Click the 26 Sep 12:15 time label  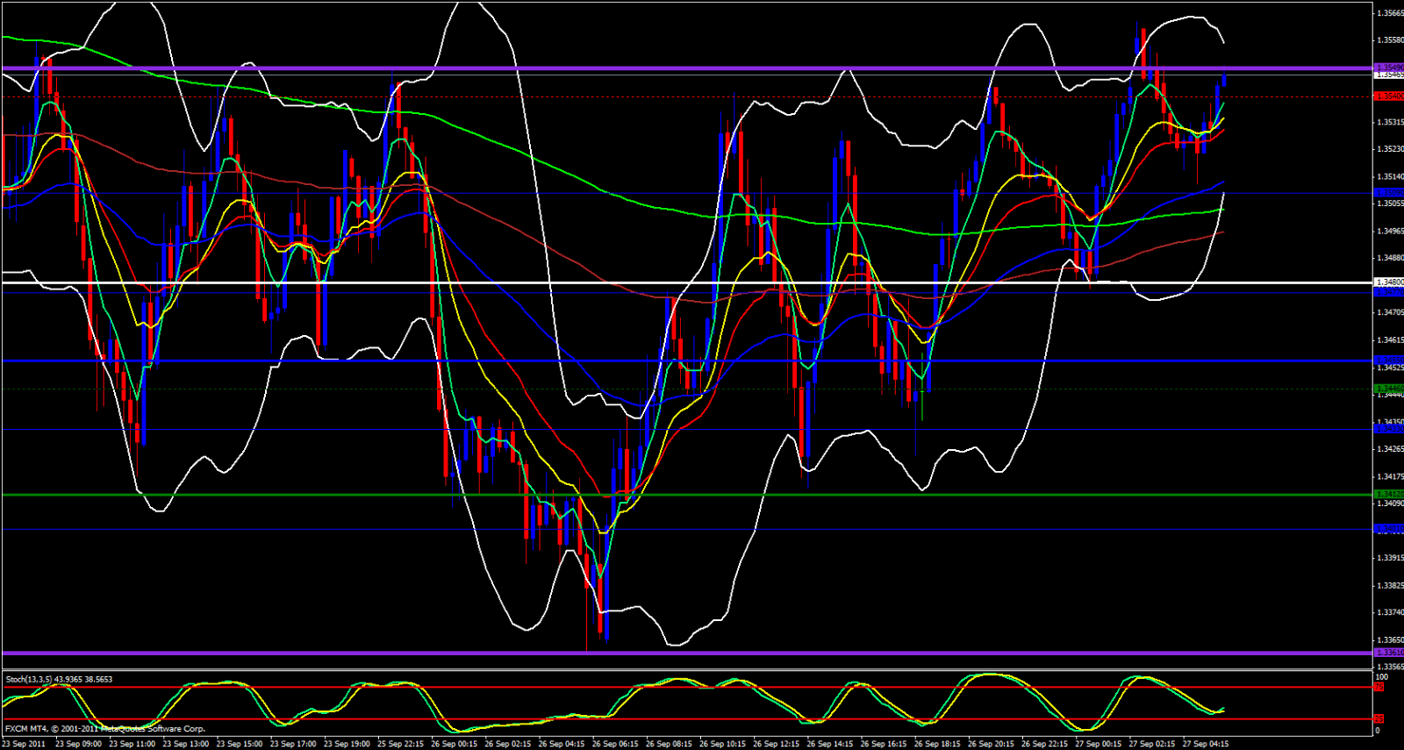[x=777, y=744]
